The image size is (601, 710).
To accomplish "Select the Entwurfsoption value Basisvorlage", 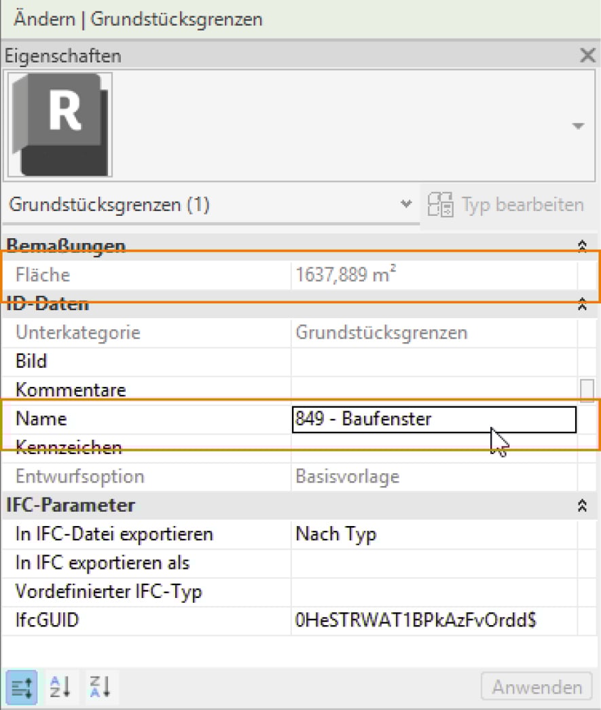I will pos(434,477).
